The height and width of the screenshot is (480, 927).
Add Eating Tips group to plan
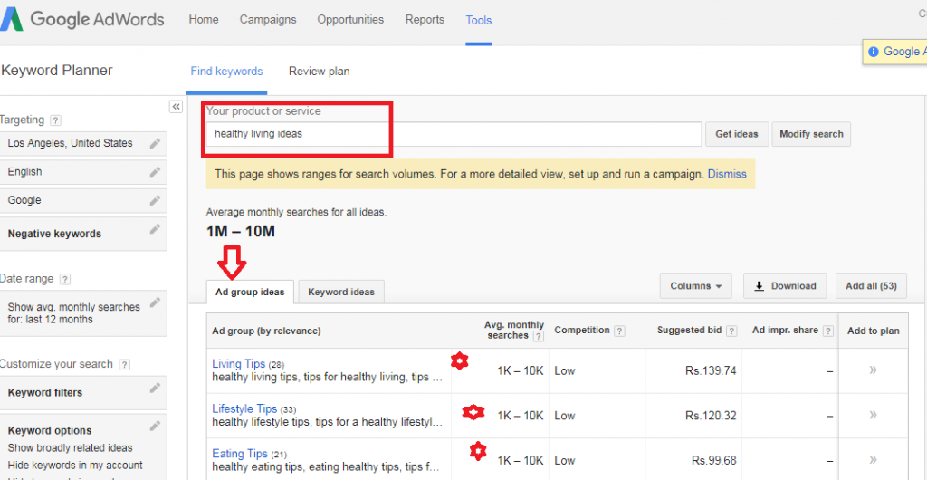[873, 459]
